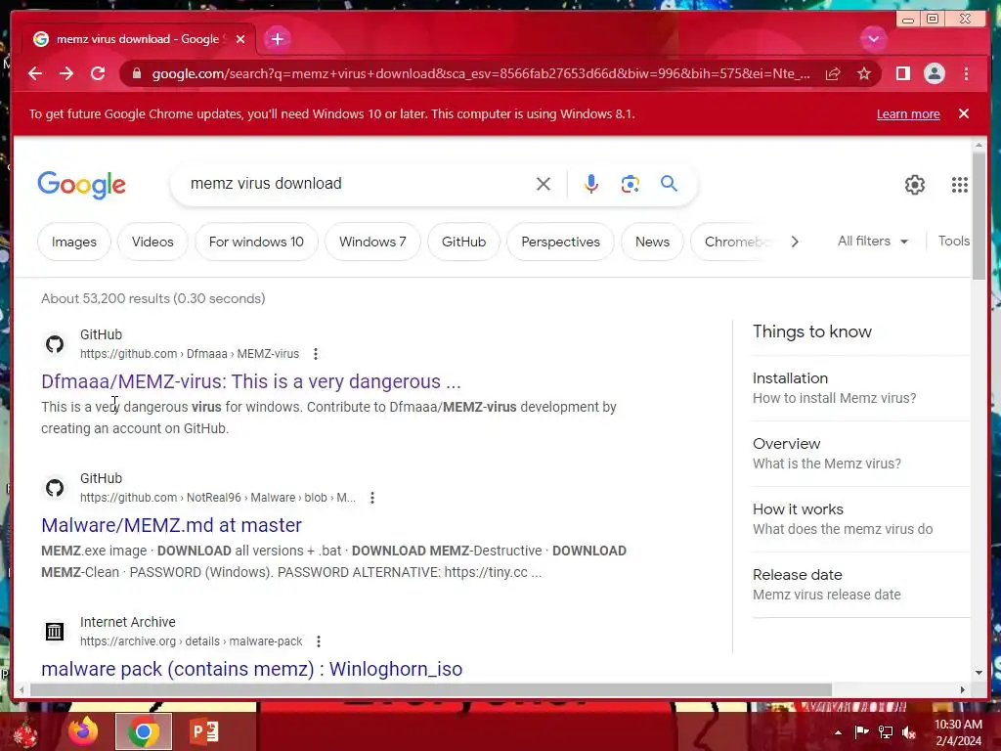Clear the search box text

coord(544,184)
